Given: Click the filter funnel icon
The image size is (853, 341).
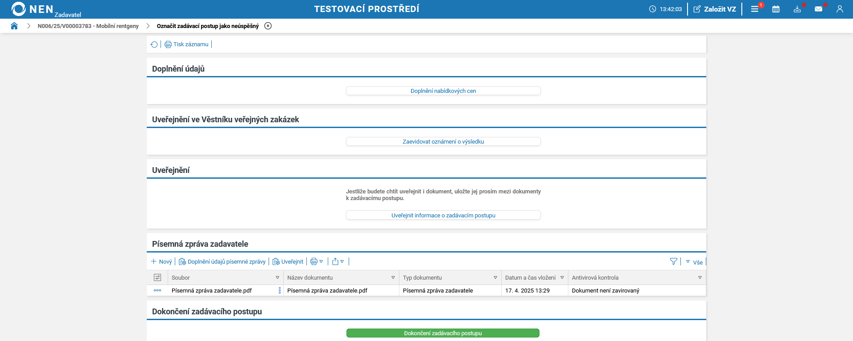Looking at the screenshot, I should point(674,262).
